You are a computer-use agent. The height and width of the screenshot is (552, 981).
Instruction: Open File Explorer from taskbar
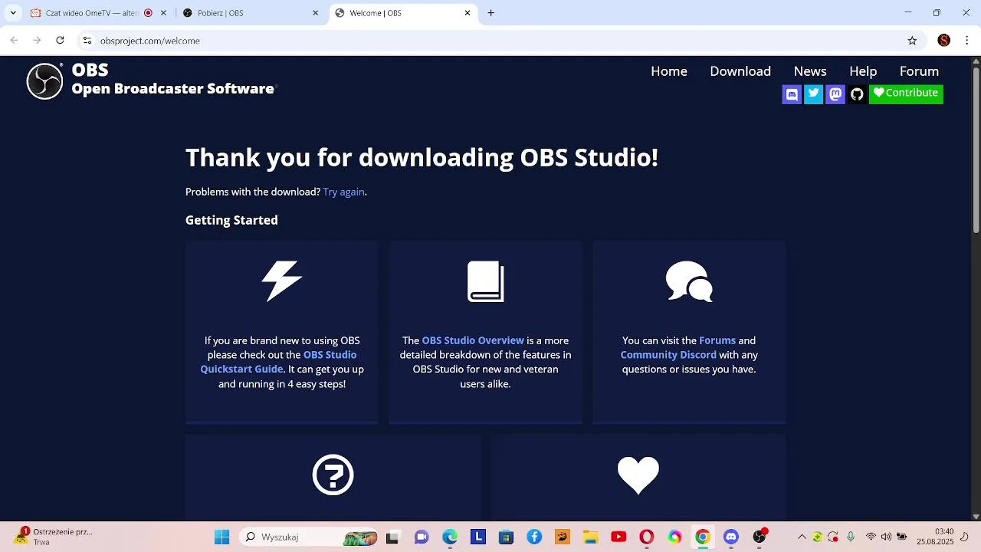(590, 537)
